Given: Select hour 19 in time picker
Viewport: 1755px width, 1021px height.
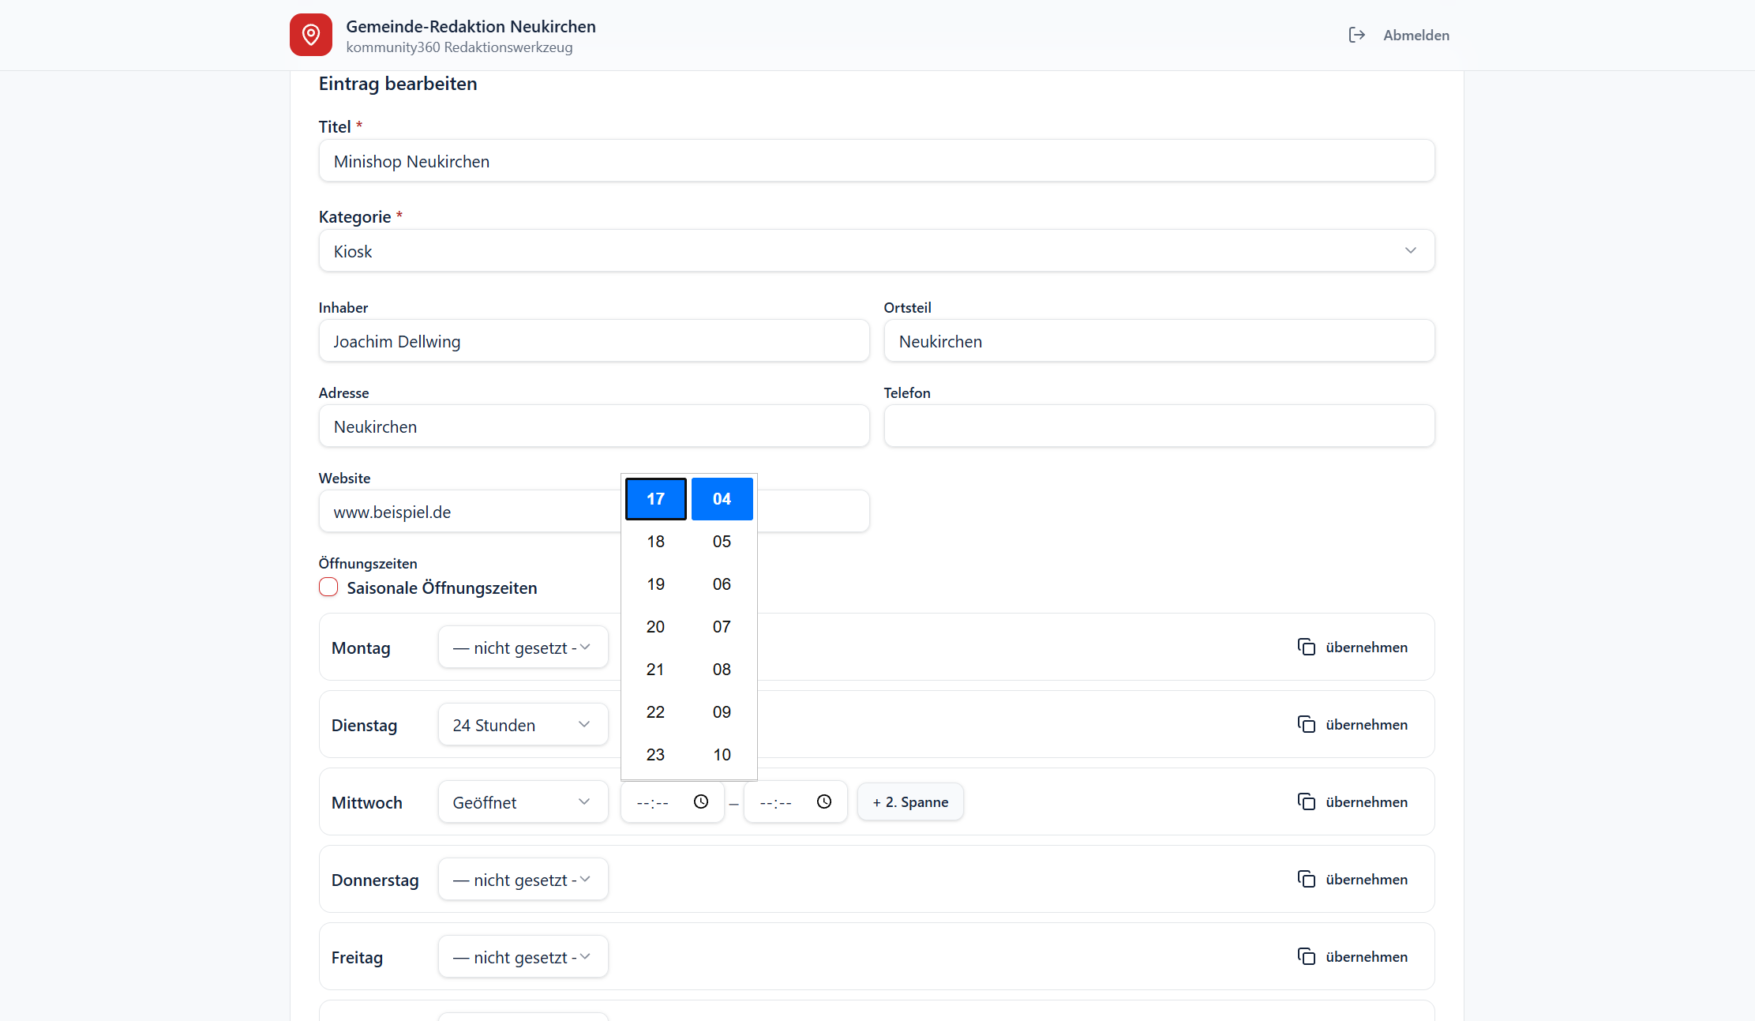Looking at the screenshot, I should pyautogui.click(x=655, y=584).
